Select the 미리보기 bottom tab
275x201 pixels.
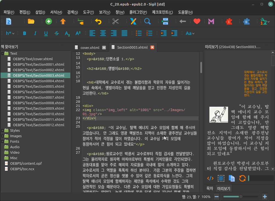coord(224,189)
